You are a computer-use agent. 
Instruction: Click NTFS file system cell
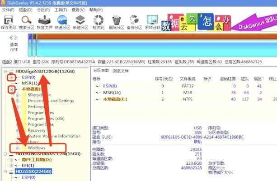(x=188, y=99)
